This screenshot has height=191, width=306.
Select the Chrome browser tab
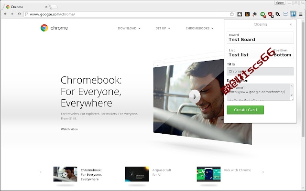coord(26,7)
